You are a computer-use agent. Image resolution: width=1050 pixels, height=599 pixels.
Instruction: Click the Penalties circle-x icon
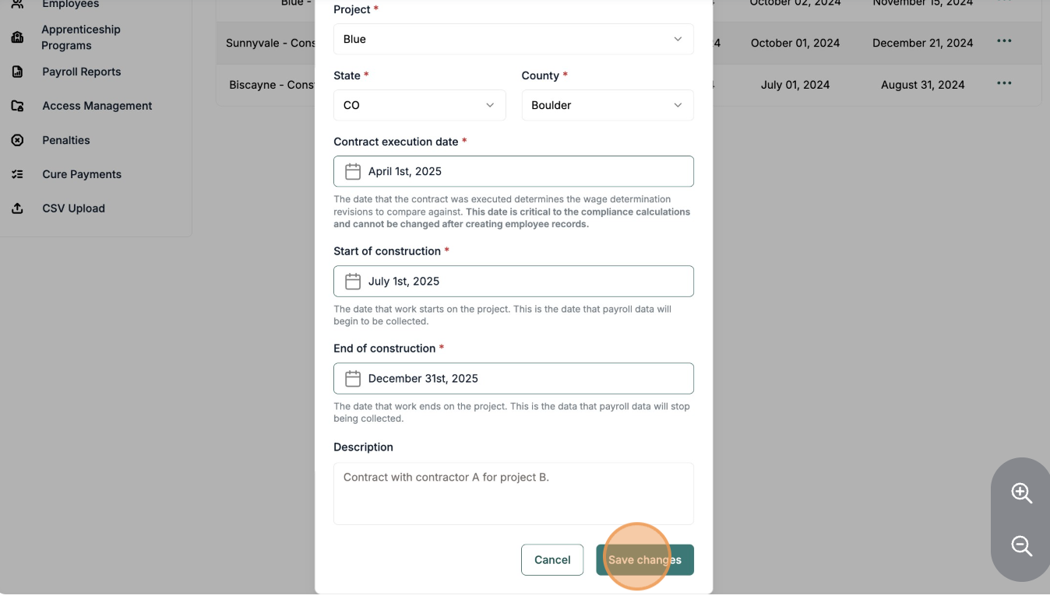17,140
